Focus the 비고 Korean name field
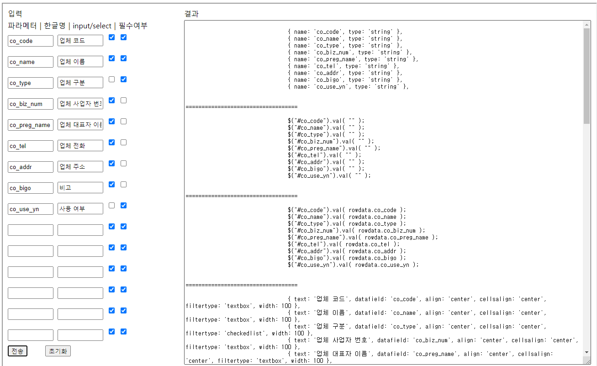The width and height of the screenshot is (597, 366). pyautogui.click(x=80, y=188)
